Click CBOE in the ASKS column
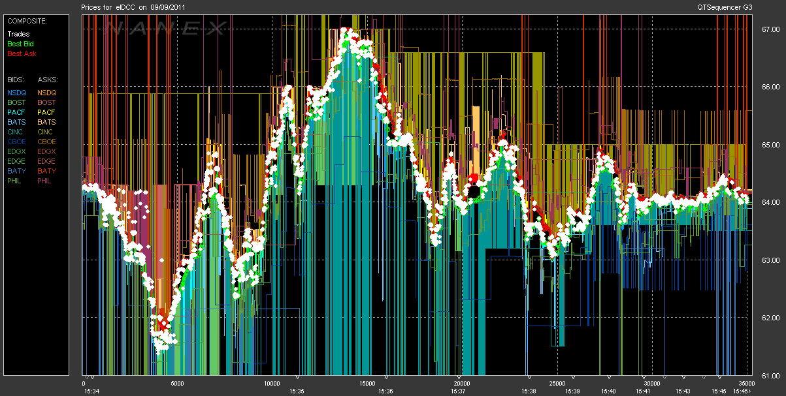The image size is (786, 396). 47,142
